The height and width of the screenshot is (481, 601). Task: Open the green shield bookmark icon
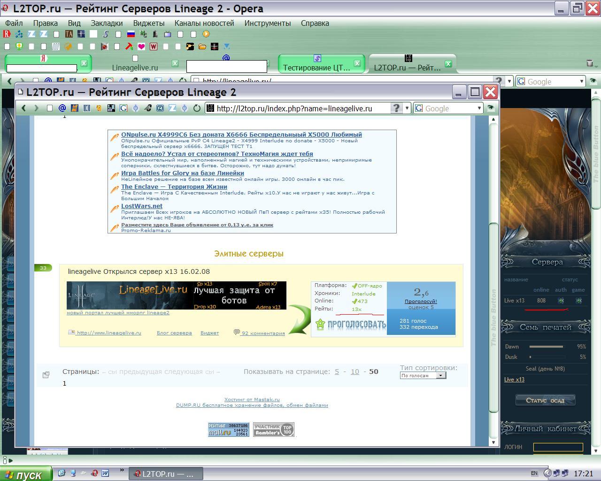pos(19,46)
